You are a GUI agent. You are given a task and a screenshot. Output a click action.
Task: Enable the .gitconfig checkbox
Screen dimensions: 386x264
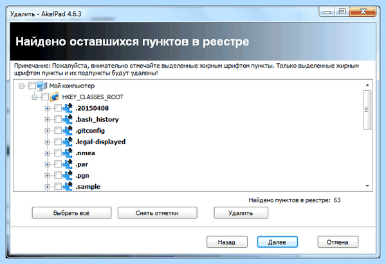point(58,131)
